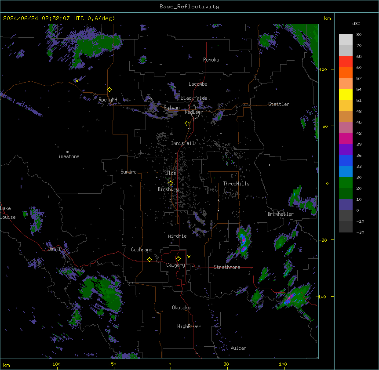Click the Okotoks city label
Screen dimensions: 379x370
click(x=181, y=308)
